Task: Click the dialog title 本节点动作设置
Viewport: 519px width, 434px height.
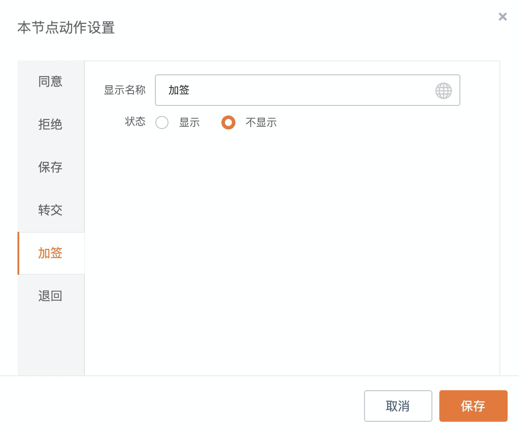Action: 66,28
